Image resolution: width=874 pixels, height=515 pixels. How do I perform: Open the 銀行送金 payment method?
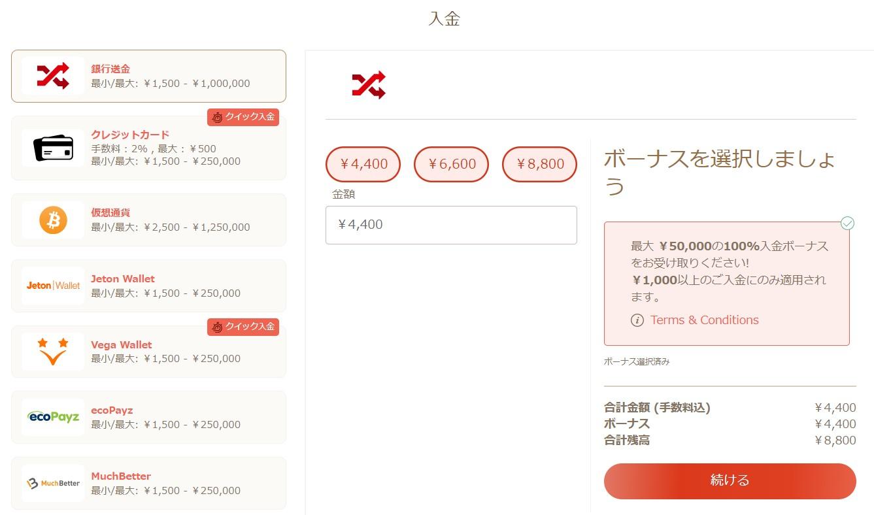[x=148, y=76]
